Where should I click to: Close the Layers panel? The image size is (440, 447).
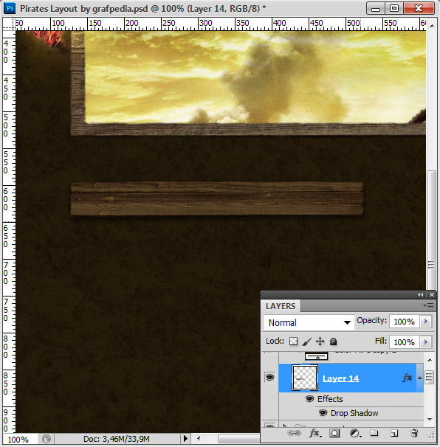(x=432, y=295)
